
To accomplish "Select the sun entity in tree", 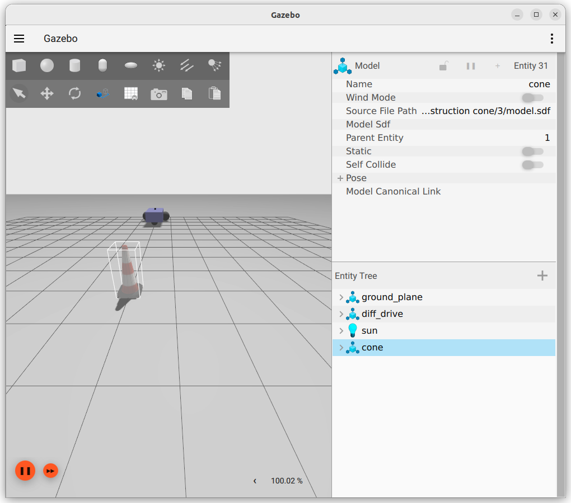I will click(x=369, y=331).
